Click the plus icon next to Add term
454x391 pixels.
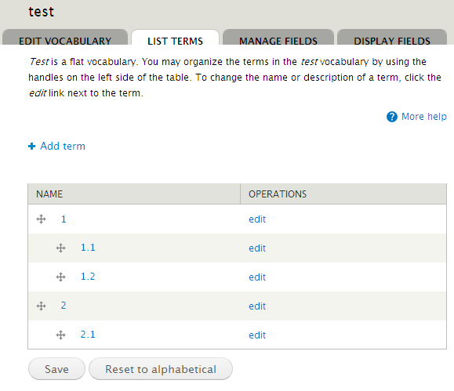point(32,147)
